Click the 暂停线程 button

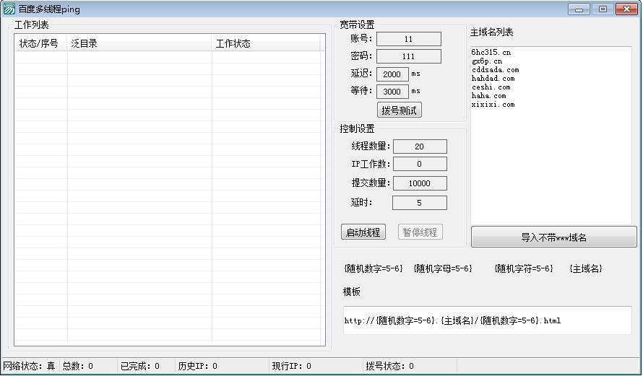(420, 232)
